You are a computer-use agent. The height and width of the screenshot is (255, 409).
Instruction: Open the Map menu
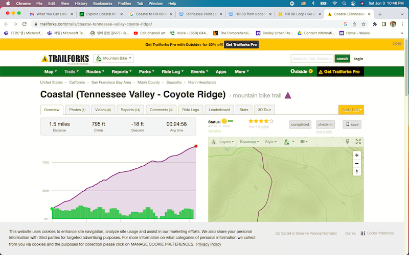(51, 71)
